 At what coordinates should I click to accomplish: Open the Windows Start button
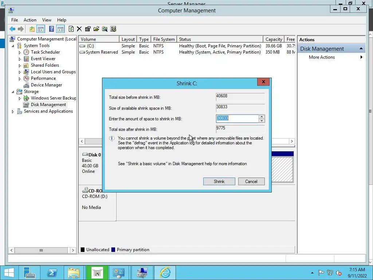tap(9, 273)
